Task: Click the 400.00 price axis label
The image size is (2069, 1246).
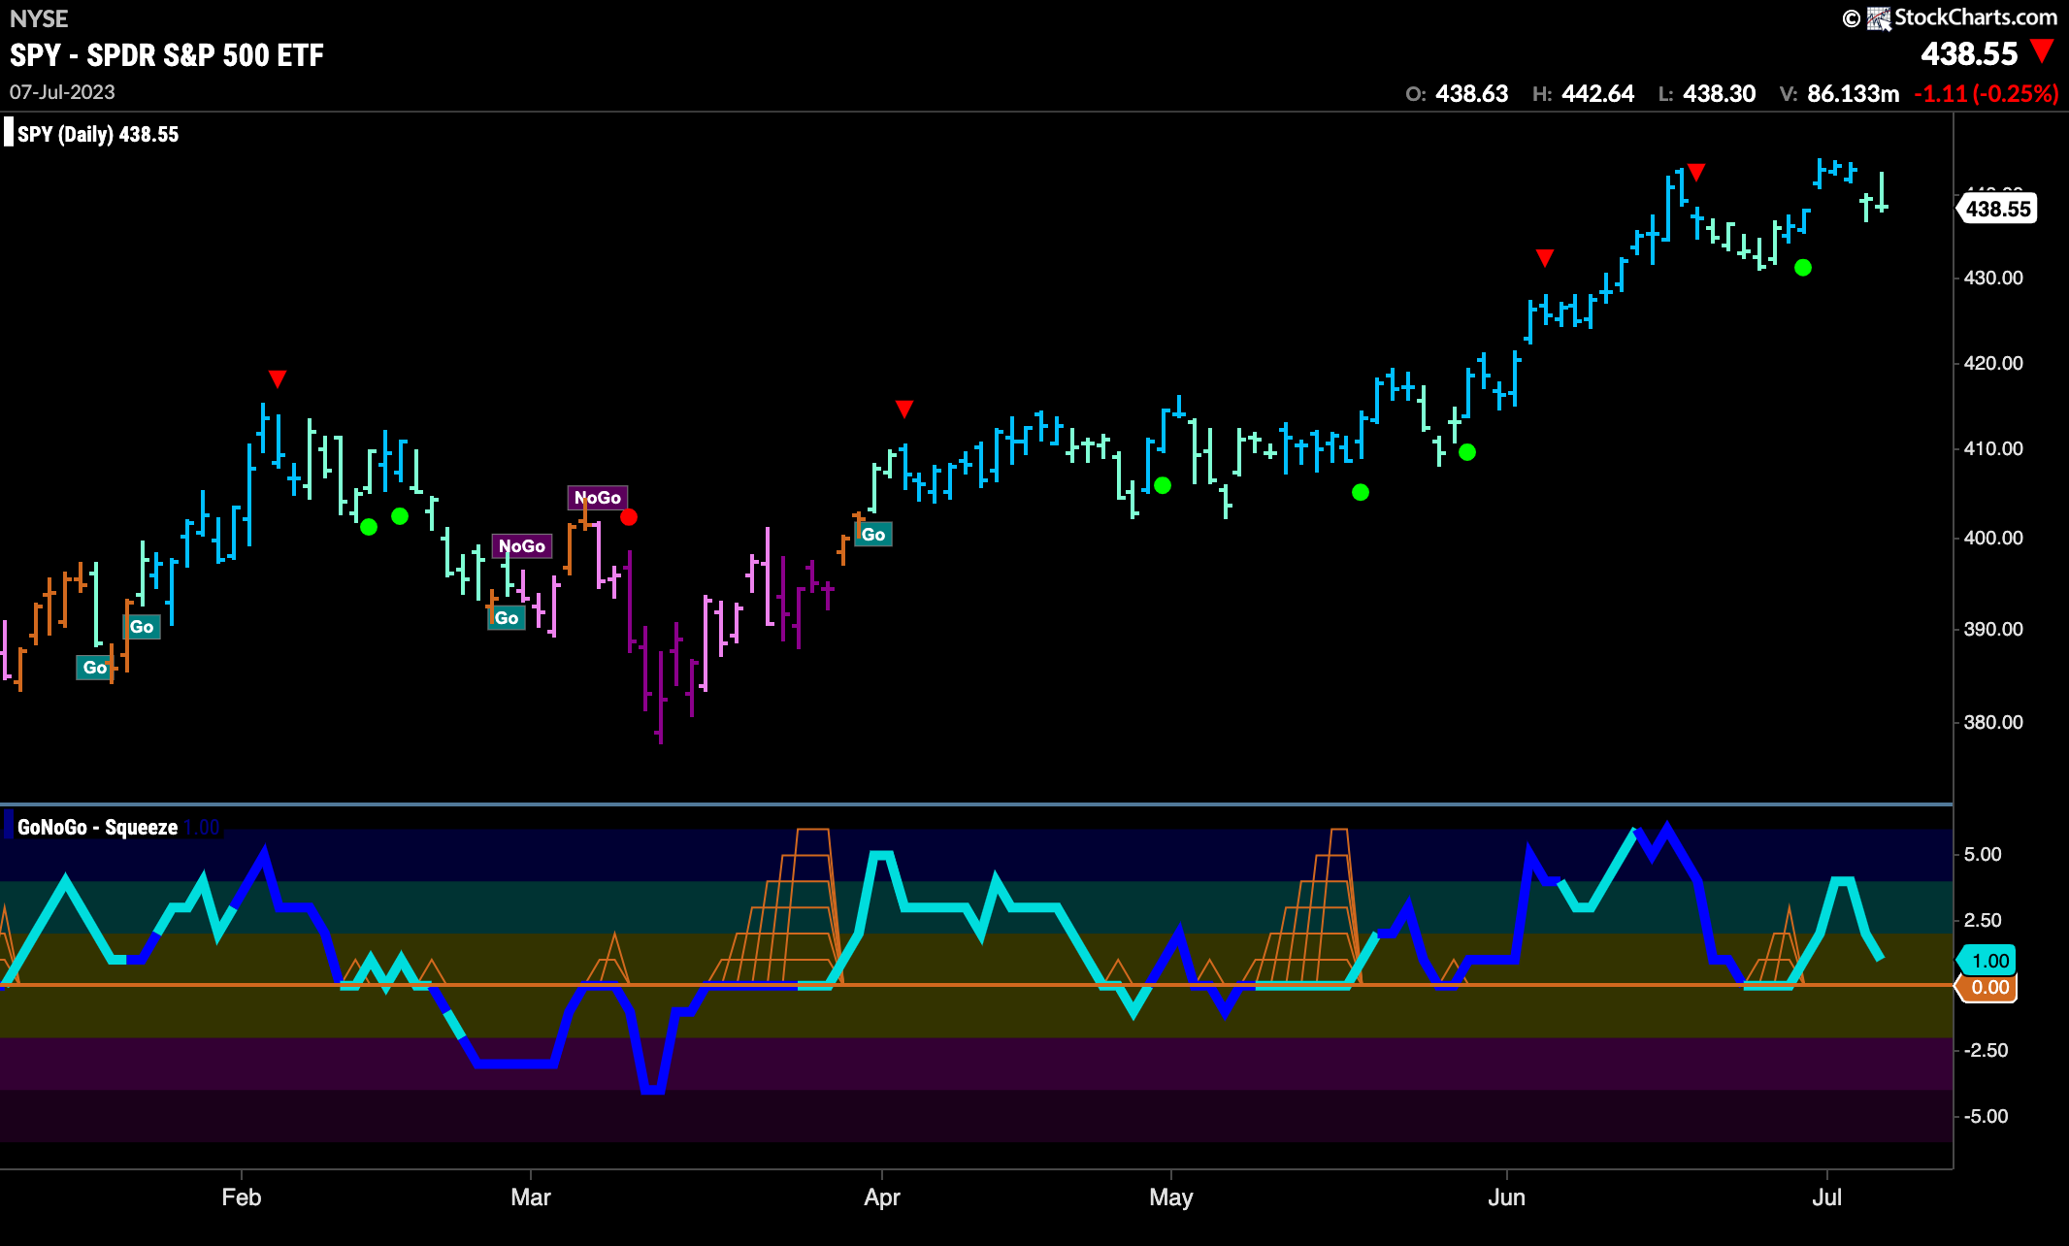Action: coord(1993,539)
